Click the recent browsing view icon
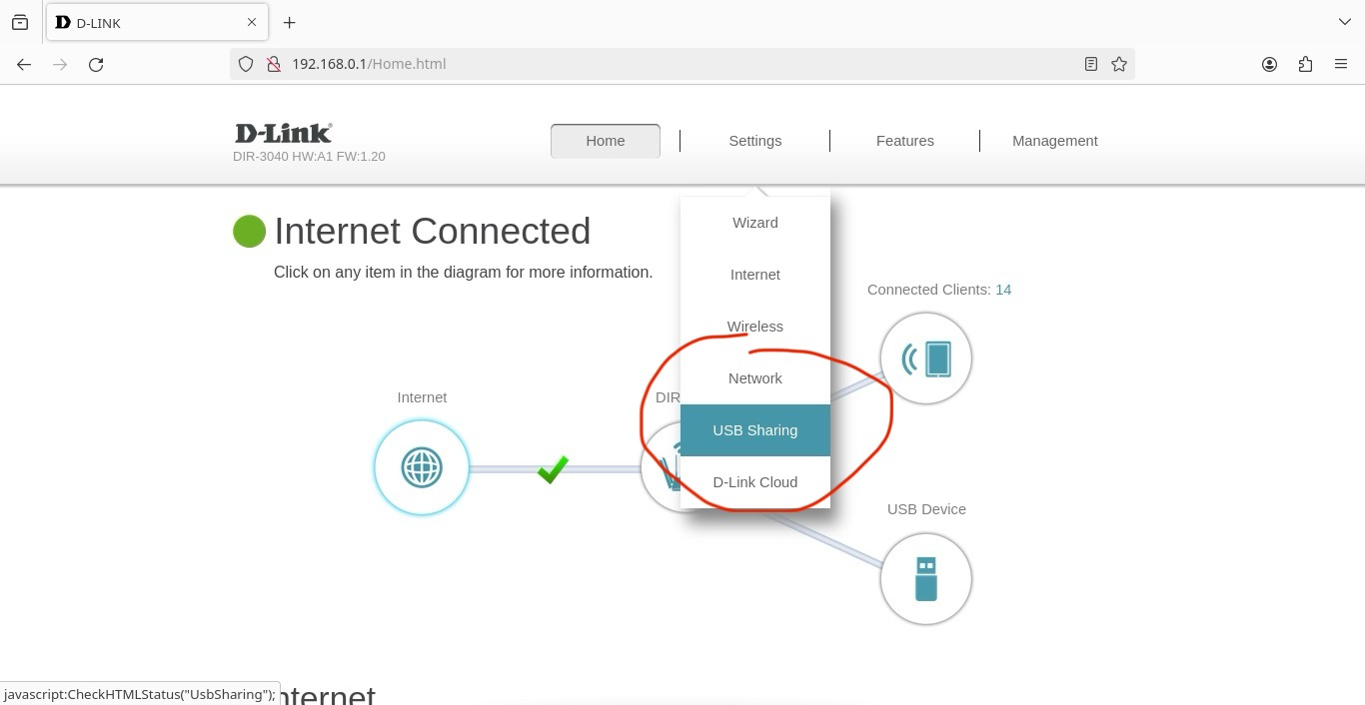 [x=20, y=22]
